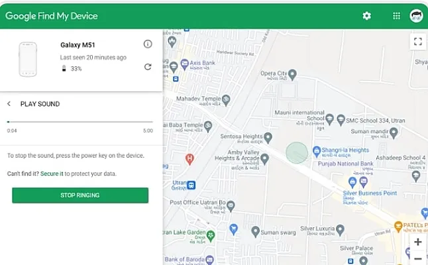Select the Sentosa Heights pin
Viewport: 428px width, 265px height.
click(268, 138)
